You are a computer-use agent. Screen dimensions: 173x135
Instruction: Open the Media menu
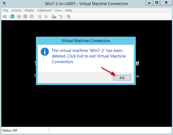click(x=29, y=10)
